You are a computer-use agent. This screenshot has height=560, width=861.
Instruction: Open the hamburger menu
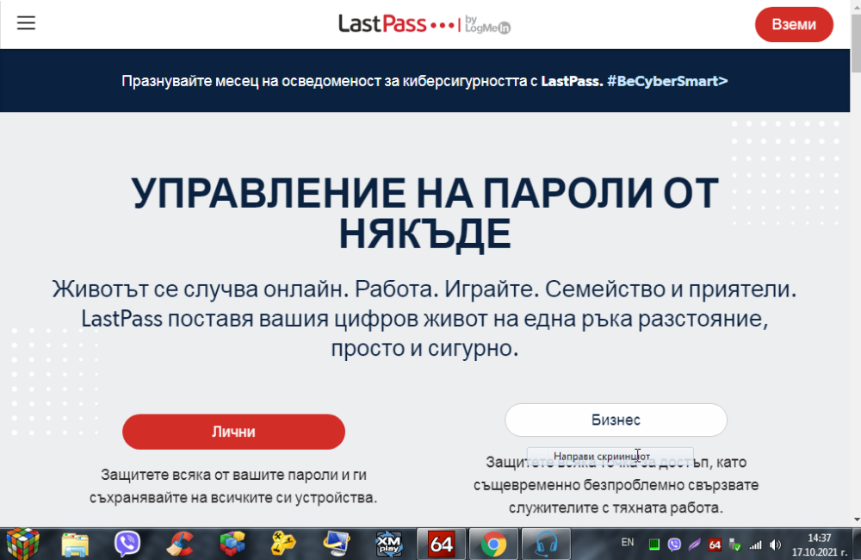click(x=26, y=23)
